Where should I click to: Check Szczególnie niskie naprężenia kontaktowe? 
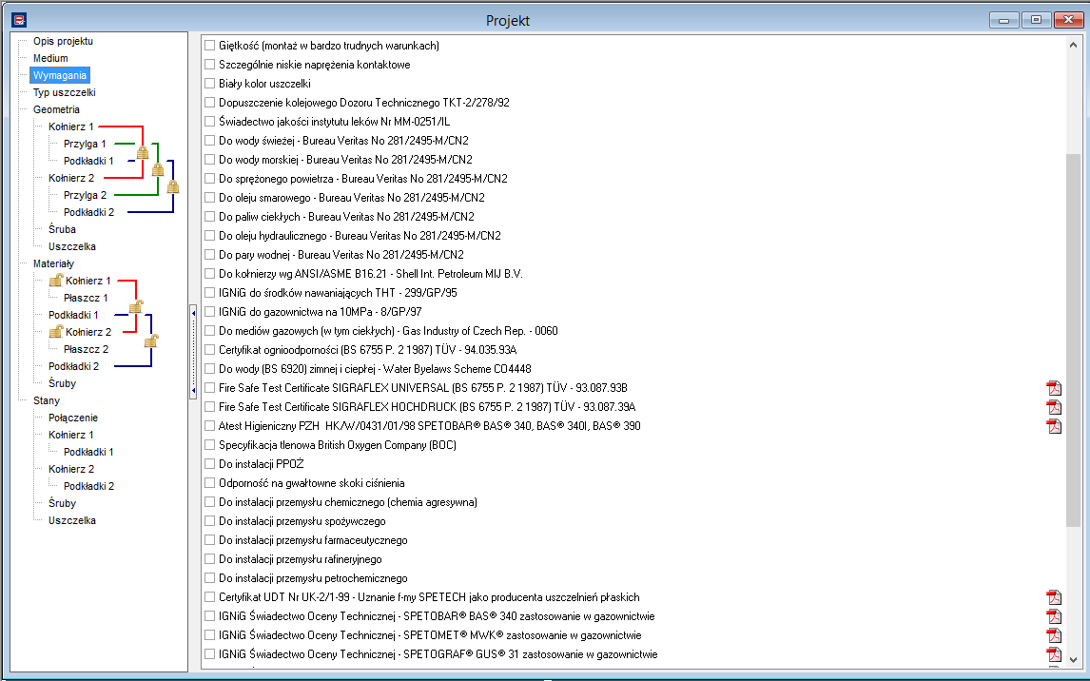coord(210,64)
